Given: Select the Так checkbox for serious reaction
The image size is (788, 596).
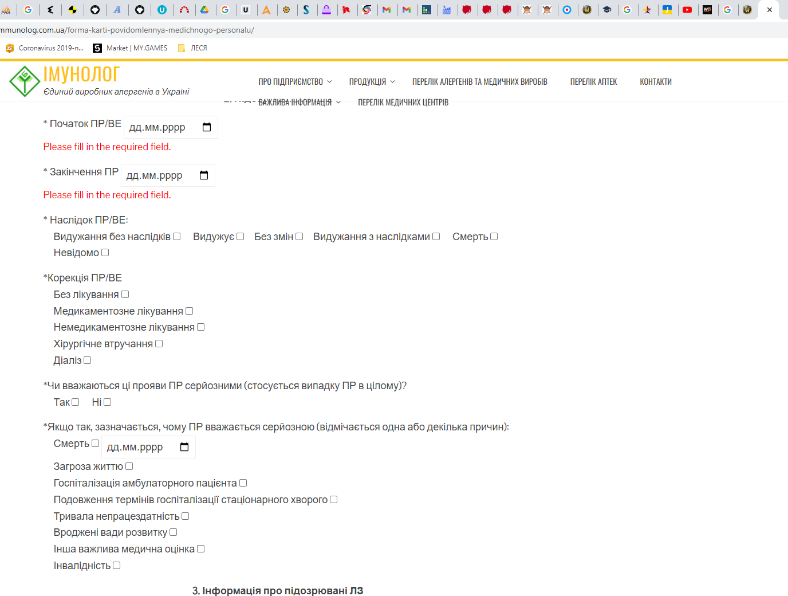Looking at the screenshot, I should click(x=76, y=402).
